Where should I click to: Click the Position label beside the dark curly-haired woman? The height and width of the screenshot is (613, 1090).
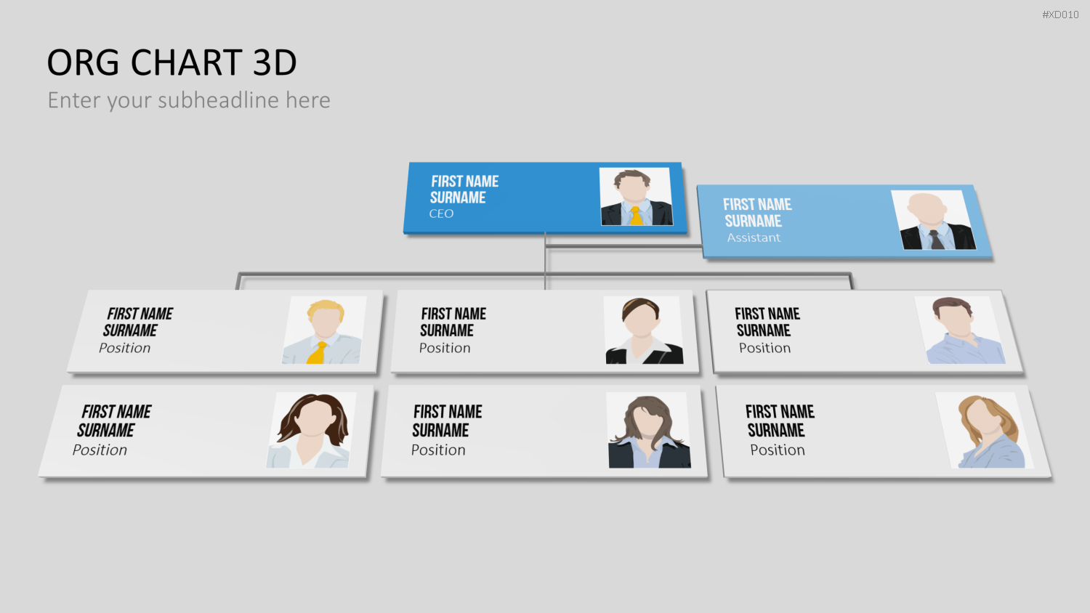coord(100,450)
